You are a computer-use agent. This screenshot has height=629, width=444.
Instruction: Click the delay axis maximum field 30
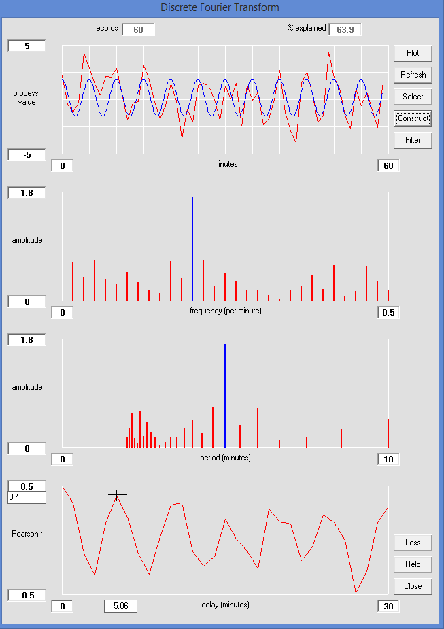388,607
